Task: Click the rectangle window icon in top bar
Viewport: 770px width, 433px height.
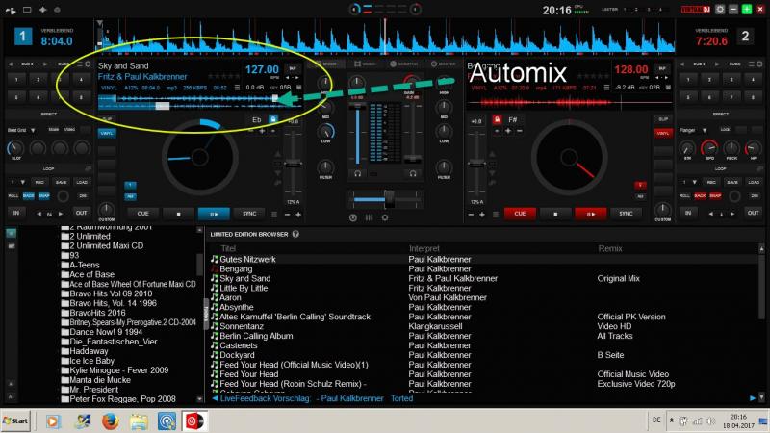Action: [x=27, y=10]
